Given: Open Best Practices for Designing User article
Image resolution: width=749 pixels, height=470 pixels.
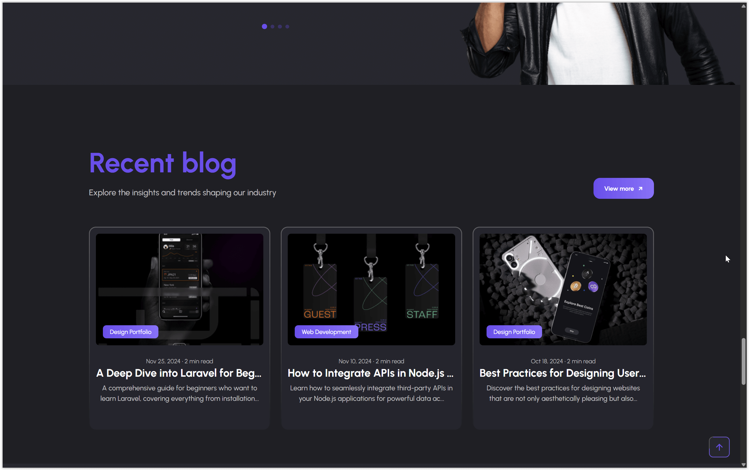Looking at the screenshot, I should [x=562, y=373].
